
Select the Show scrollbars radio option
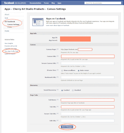[x=62, y=70]
